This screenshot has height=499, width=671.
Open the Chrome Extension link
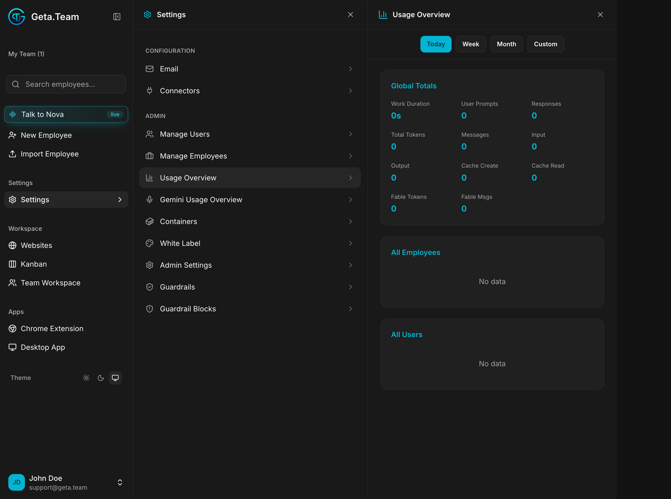(66, 328)
